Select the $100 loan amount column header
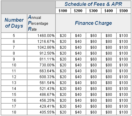The image size is (132, 116). tap(63, 11)
